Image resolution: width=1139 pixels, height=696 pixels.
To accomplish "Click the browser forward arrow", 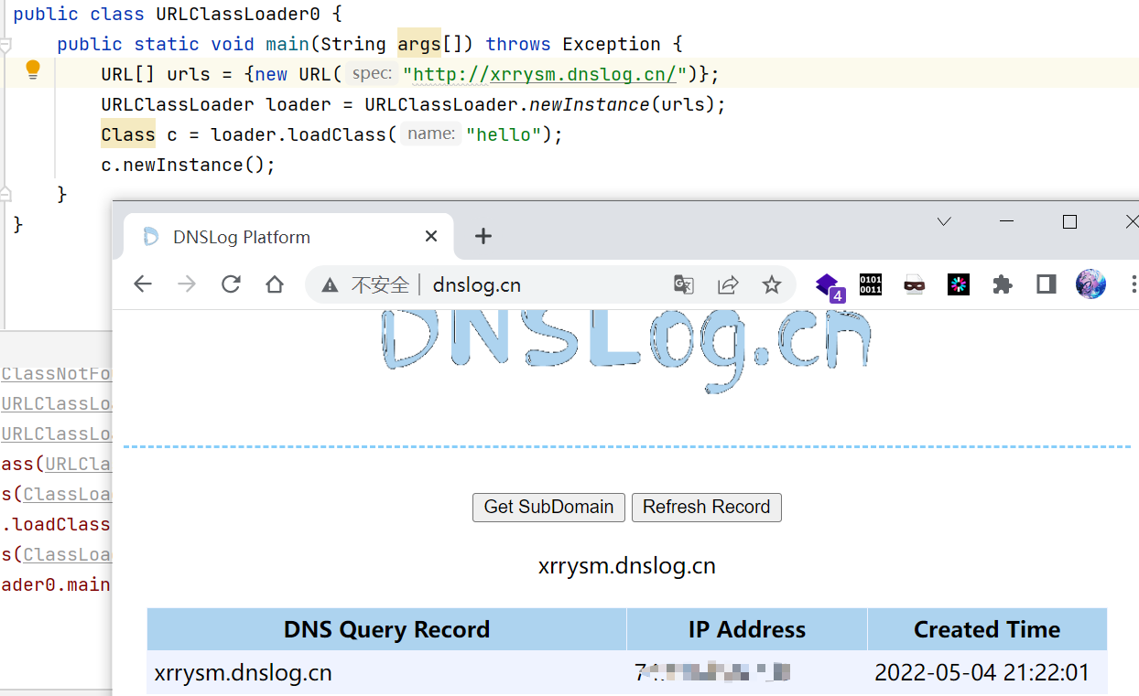I will (x=187, y=284).
